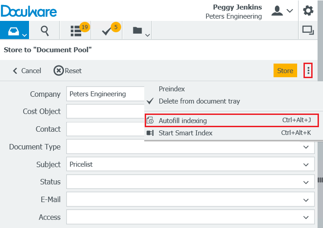Select Preindex from the menu
The image size is (323, 228).
coord(171,89)
